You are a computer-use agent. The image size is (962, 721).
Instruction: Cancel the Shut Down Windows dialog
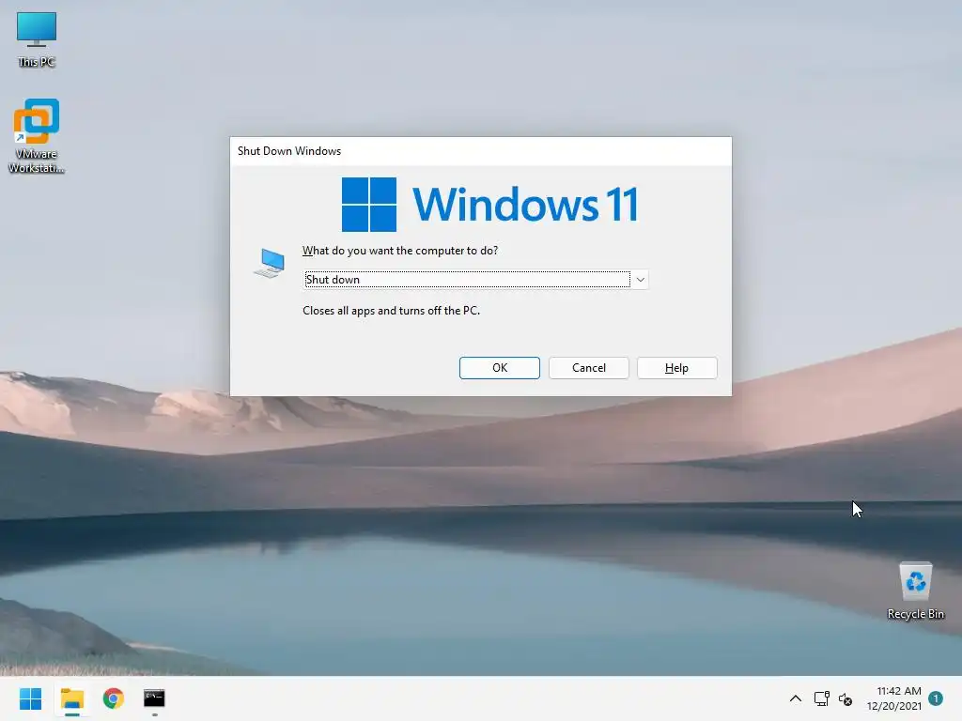(588, 368)
